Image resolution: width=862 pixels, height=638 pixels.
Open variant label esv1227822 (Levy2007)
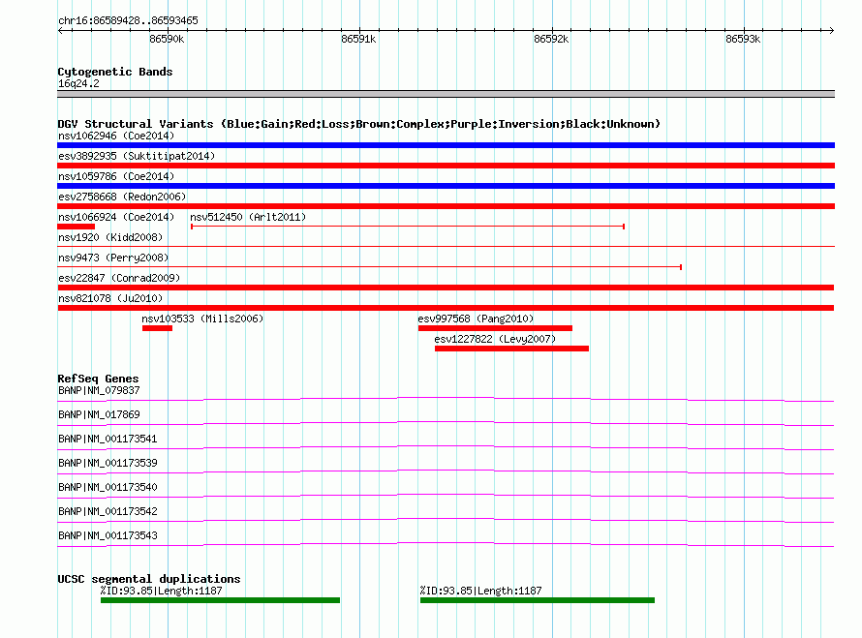tap(495, 339)
